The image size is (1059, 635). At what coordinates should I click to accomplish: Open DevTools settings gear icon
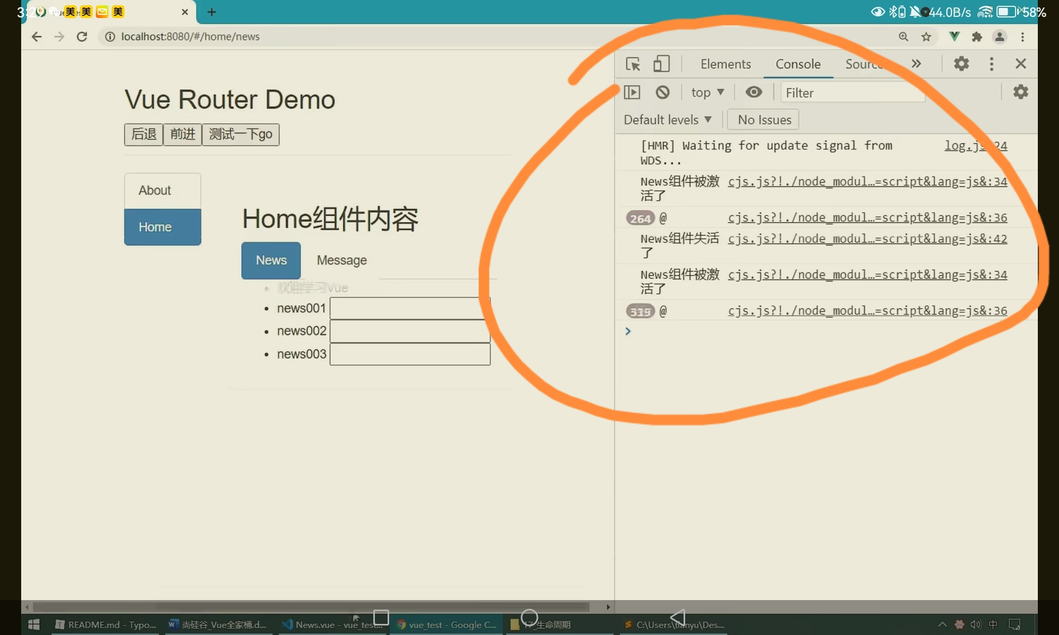961,64
